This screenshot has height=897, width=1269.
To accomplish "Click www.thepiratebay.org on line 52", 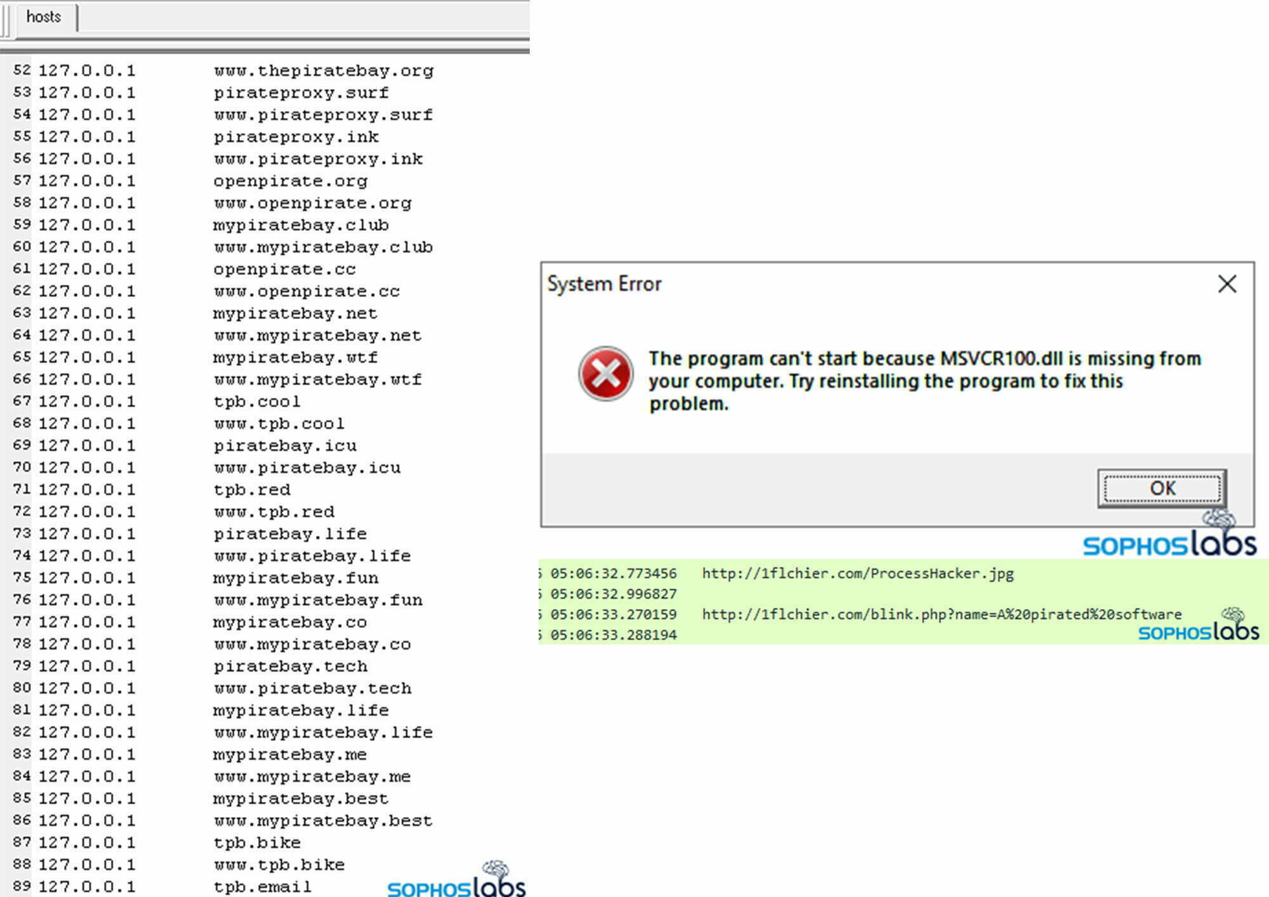I will 324,70.
